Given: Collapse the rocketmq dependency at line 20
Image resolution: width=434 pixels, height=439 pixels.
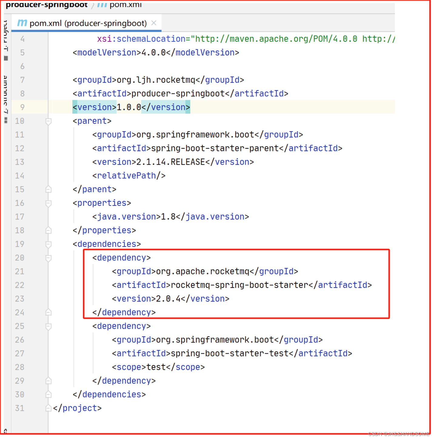Looking at the screenshot, I should [x=48, y=258].
